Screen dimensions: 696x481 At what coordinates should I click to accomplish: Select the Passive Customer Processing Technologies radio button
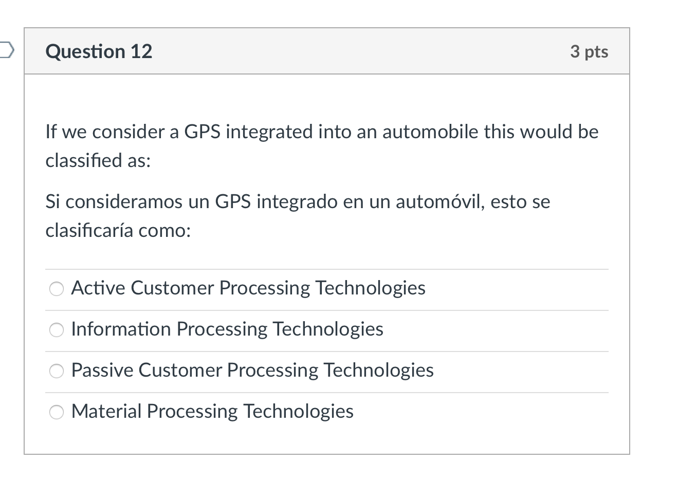click(57, 371)
